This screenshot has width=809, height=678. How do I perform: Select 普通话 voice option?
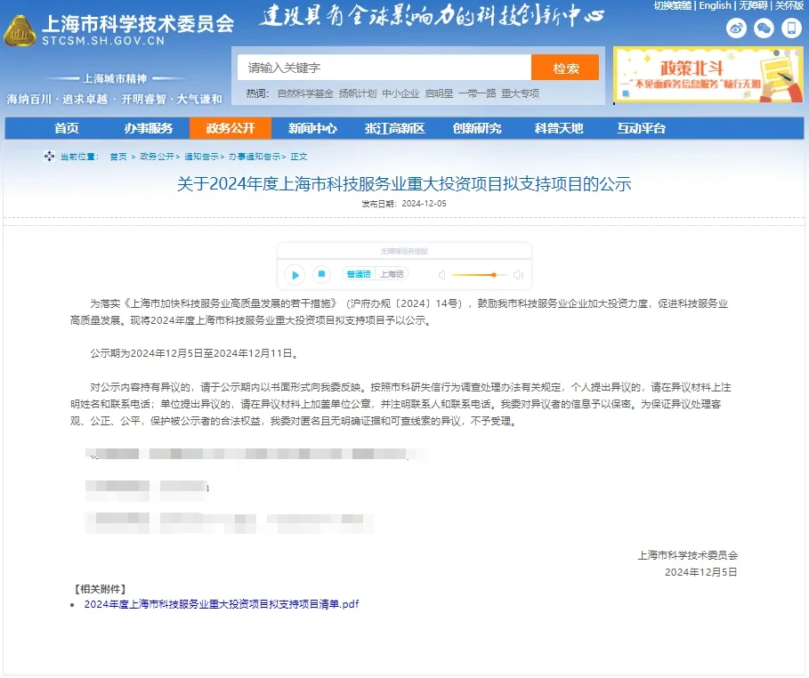pos(359,274)
